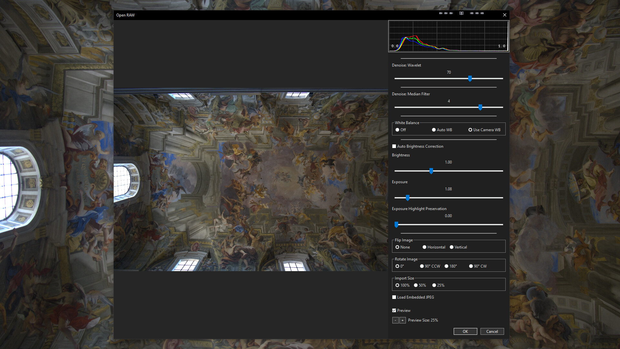Click the Exposure slider handle
This screenshot has width=620, height=349.
pos(408,198)
